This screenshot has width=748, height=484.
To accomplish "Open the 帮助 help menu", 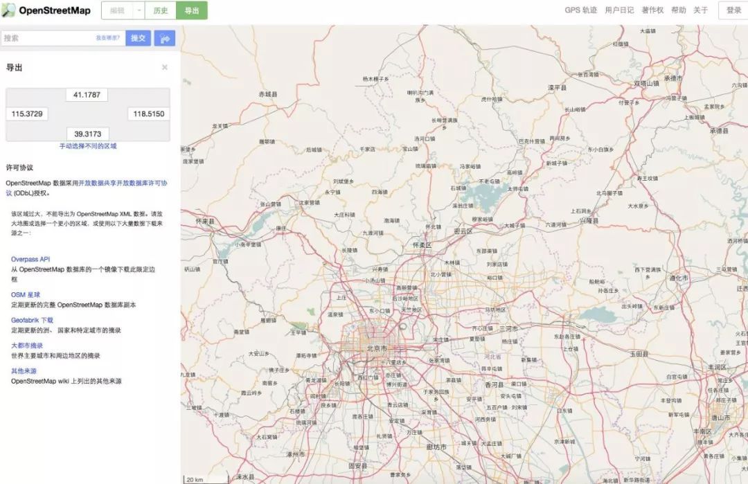I will pyautogui.click(x=678, y=10).
